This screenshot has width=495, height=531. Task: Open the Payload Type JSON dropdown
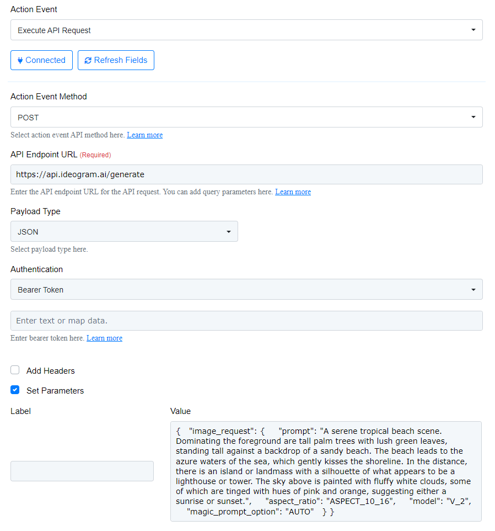124,232
